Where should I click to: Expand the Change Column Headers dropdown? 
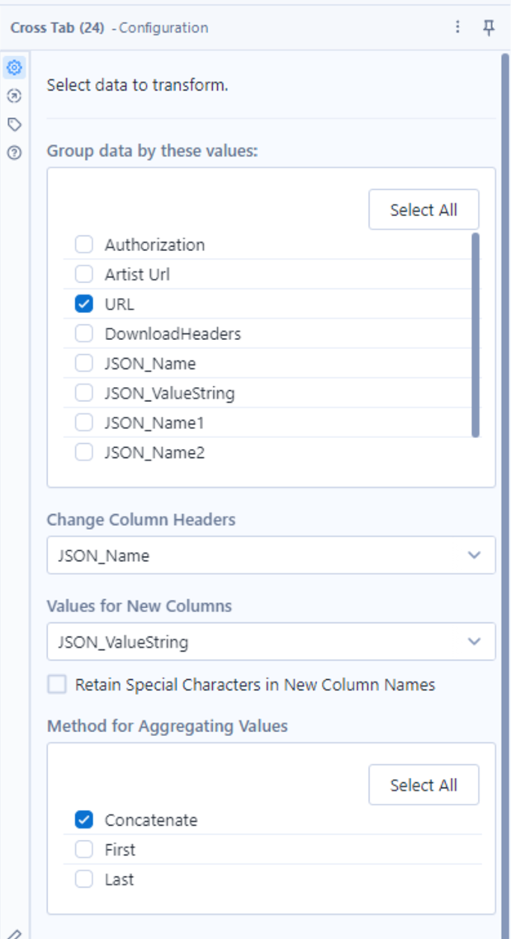click(x=271, y=555)
